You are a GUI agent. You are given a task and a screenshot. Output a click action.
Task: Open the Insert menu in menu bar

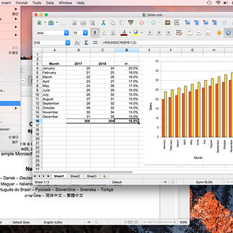(x=6, y=3)
